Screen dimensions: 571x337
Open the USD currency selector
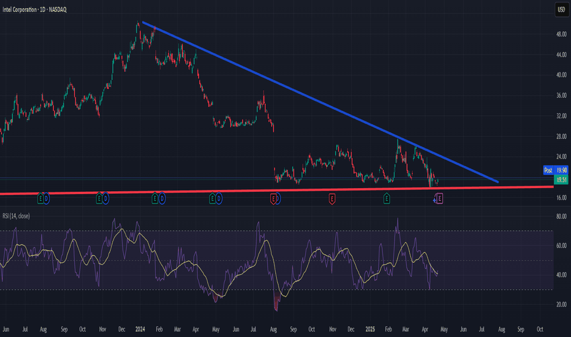(x=561, y=9)
